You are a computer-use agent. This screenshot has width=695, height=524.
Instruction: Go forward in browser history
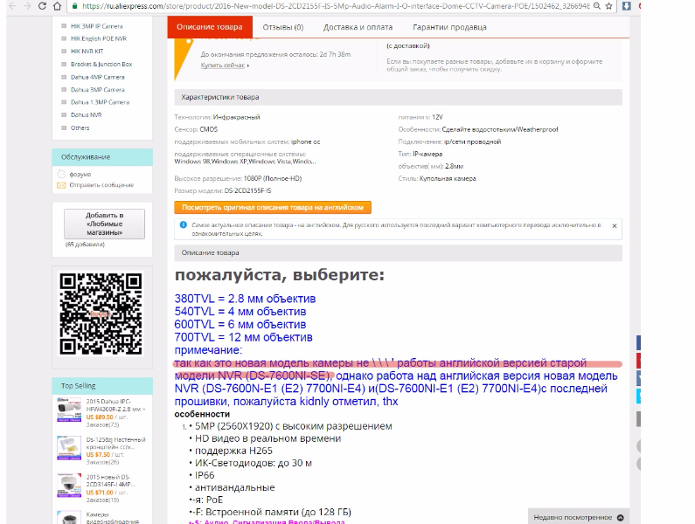pyautogui.click(x=27, y=6)
